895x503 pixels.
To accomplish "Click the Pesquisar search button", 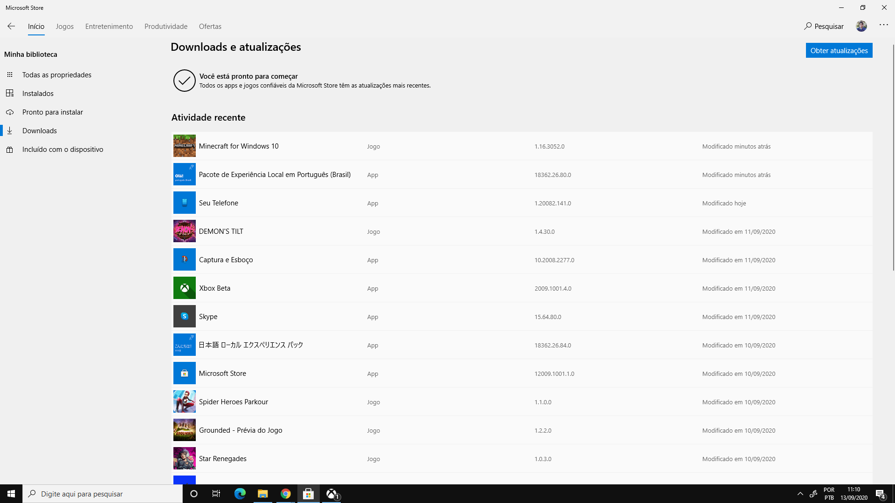I will [x=824, y=26].
